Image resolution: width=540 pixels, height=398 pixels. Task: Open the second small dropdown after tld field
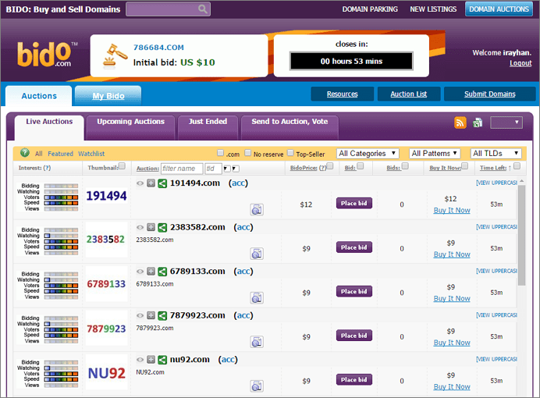[x=236, y=169]
